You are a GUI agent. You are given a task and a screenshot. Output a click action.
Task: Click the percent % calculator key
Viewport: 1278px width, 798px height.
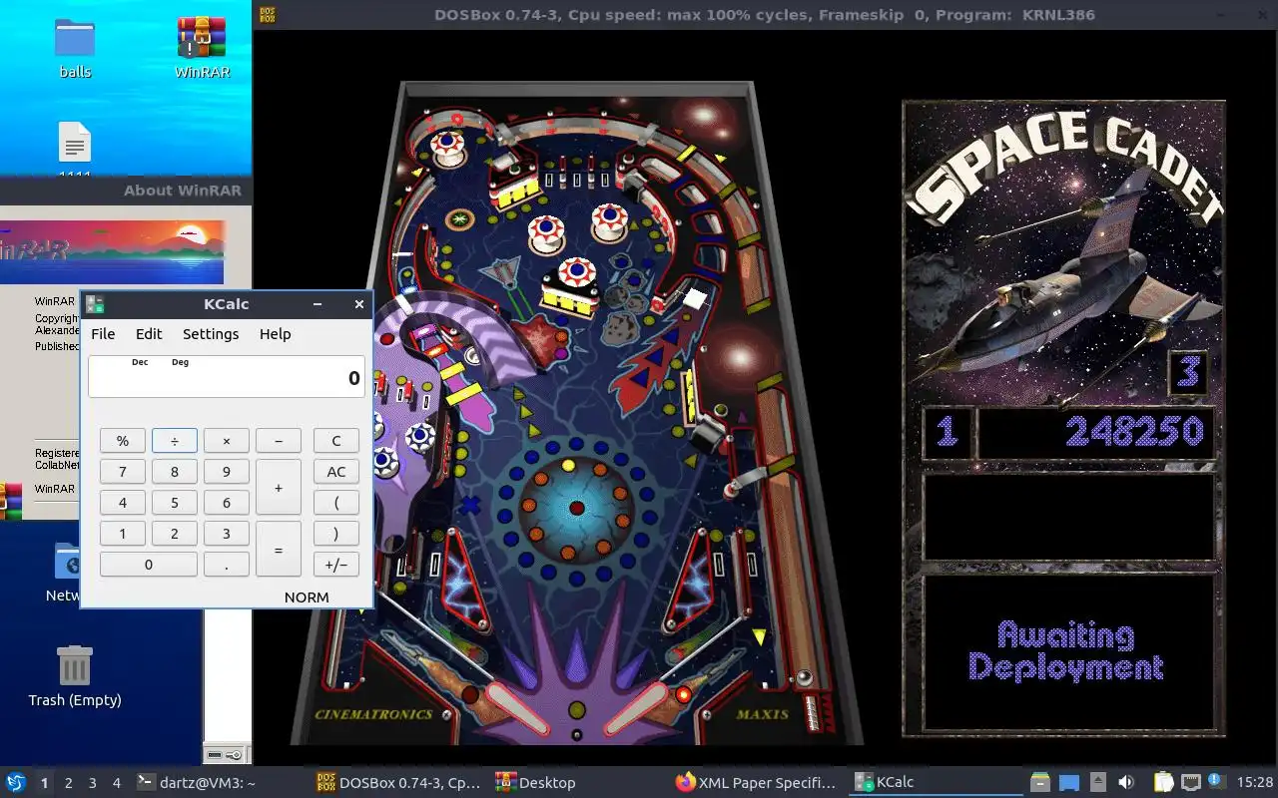point(123,440)
